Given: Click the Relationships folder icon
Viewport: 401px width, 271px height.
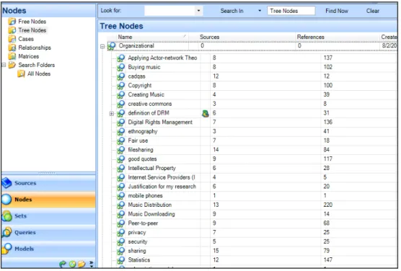Looking at the screenshot, I should click(12, 48).
